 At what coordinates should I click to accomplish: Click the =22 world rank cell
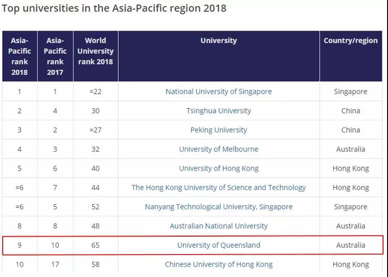pyautogui.click(x=96, y=92)
